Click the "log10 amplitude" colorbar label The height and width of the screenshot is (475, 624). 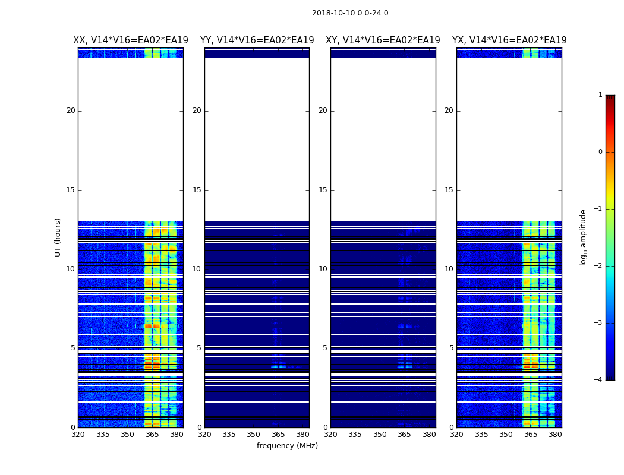(584, 237)
